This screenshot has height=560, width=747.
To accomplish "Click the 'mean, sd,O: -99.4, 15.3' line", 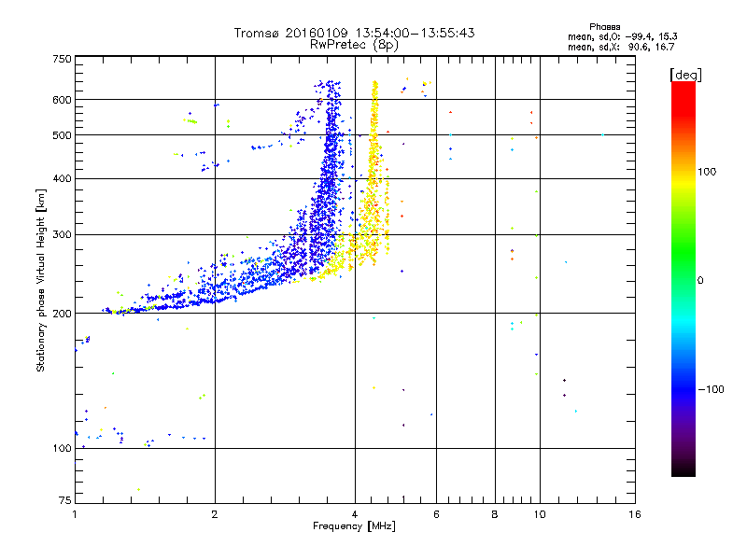I will [622, 36].
